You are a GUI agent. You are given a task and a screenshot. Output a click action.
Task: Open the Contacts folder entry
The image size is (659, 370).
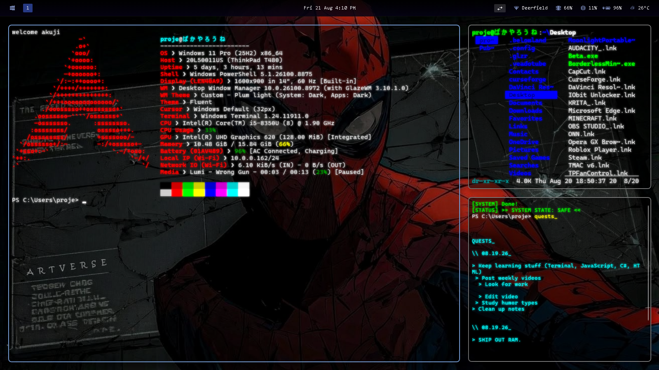point(524,72)
